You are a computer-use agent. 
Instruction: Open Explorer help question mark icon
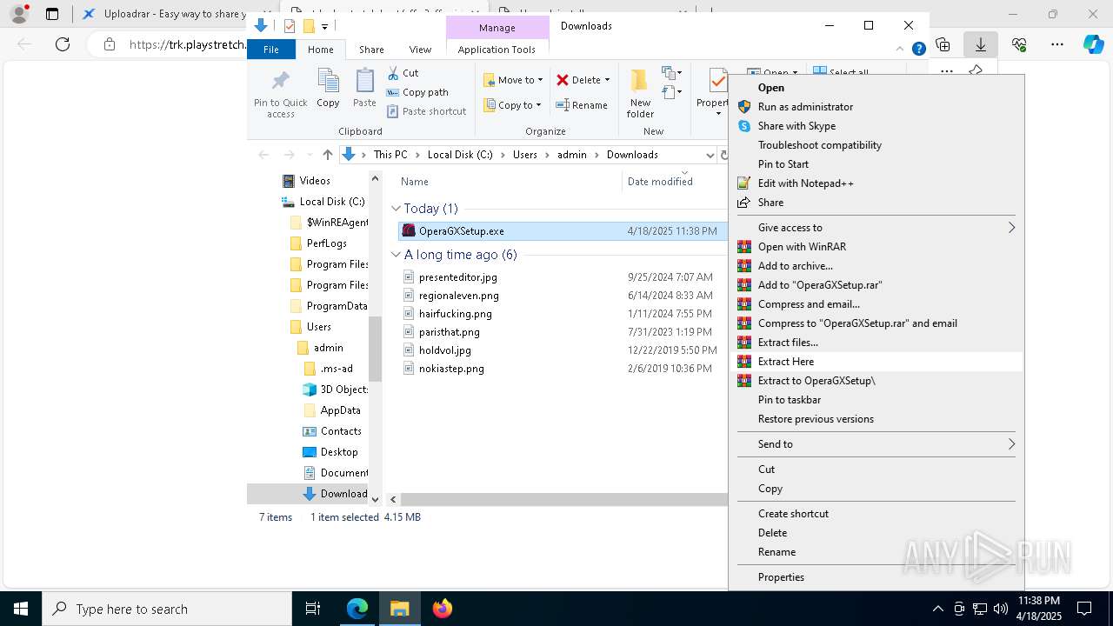[x=918, y=50]
